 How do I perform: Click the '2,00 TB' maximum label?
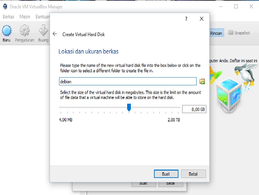click(174, 120)
